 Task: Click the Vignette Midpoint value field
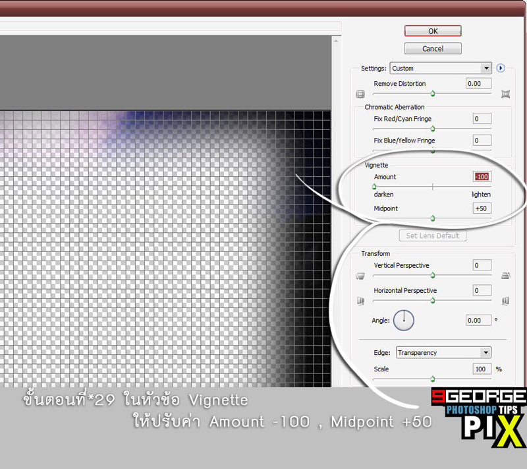click(x=482, y=208)
